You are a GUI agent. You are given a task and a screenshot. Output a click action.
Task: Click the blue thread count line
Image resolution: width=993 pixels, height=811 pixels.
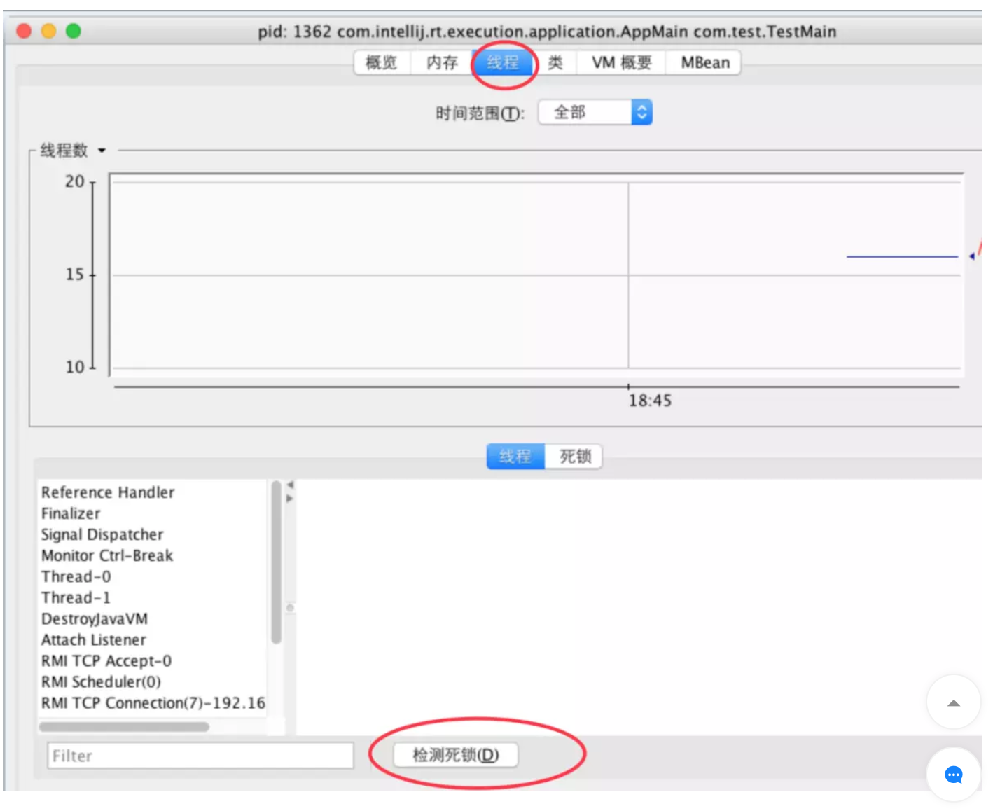pos(902,257)
